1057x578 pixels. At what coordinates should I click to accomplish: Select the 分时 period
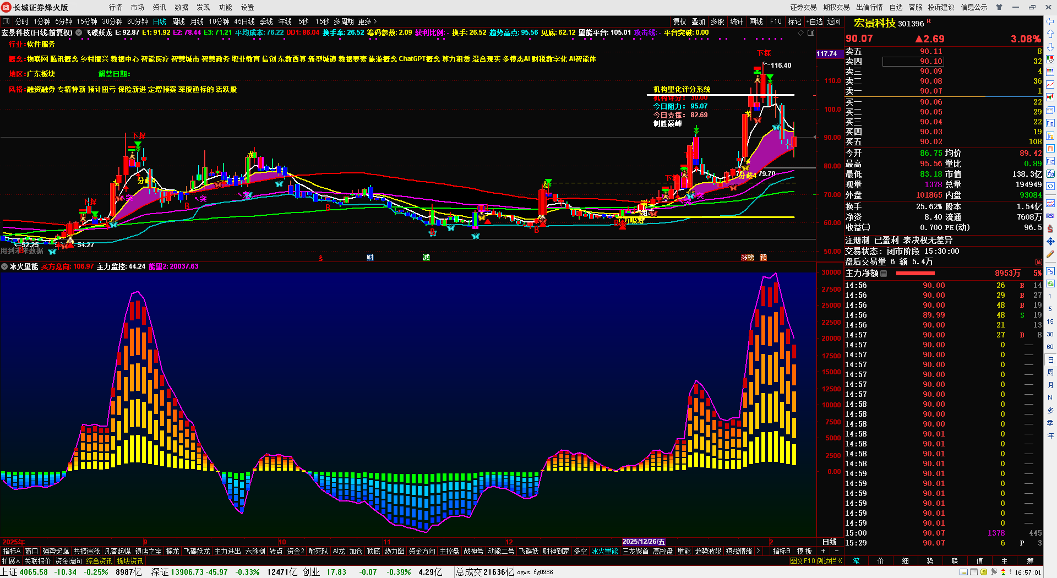21,21
